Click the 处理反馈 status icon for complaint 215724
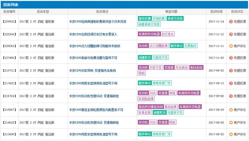 point(231,96)
